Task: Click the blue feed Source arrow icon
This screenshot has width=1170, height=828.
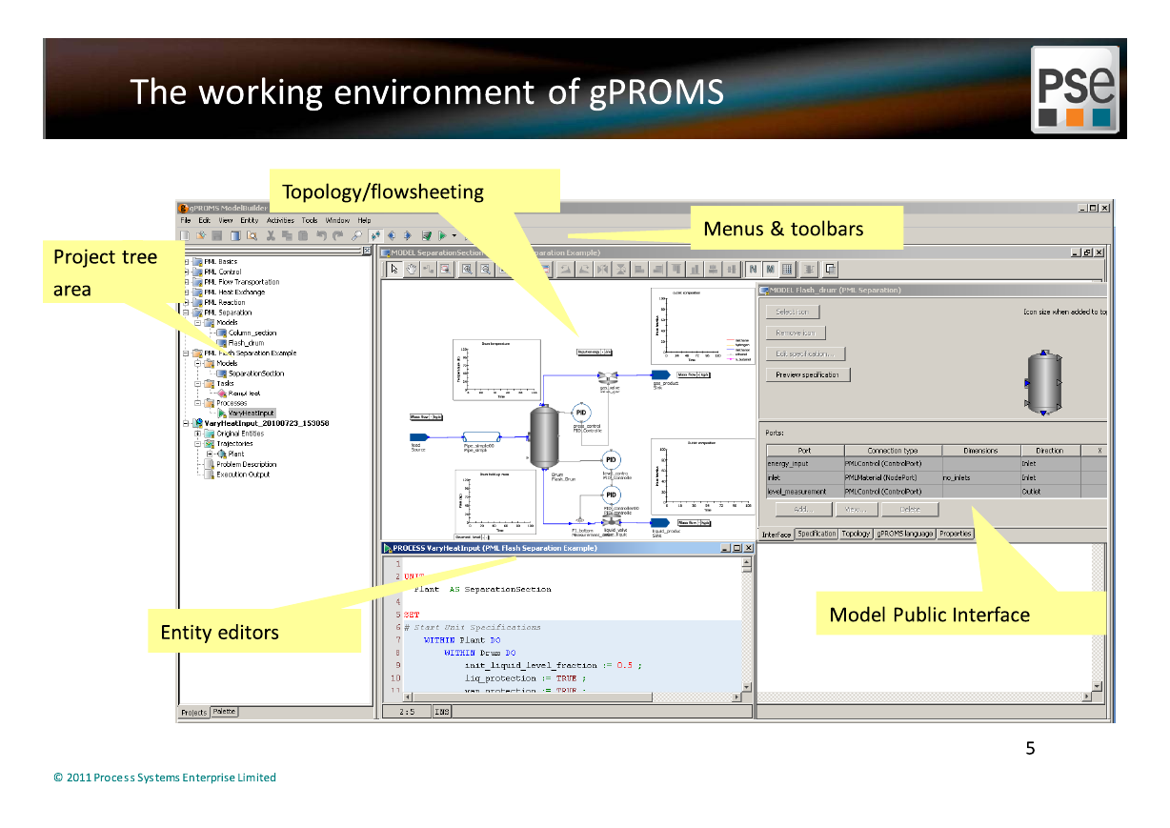Action: (x=420, y=436)
